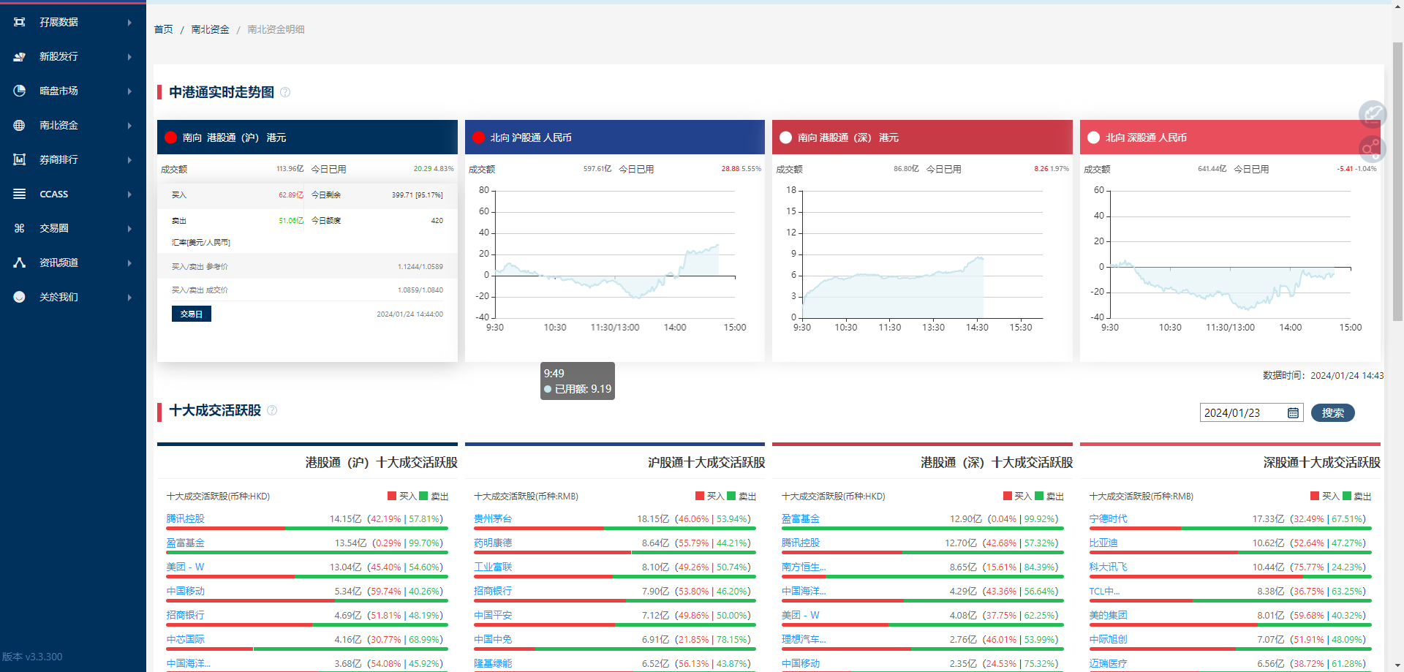The height and width of the screenshot is (672, 1404).
Task: Click the CCASS list icon
Action: [20, 194]
